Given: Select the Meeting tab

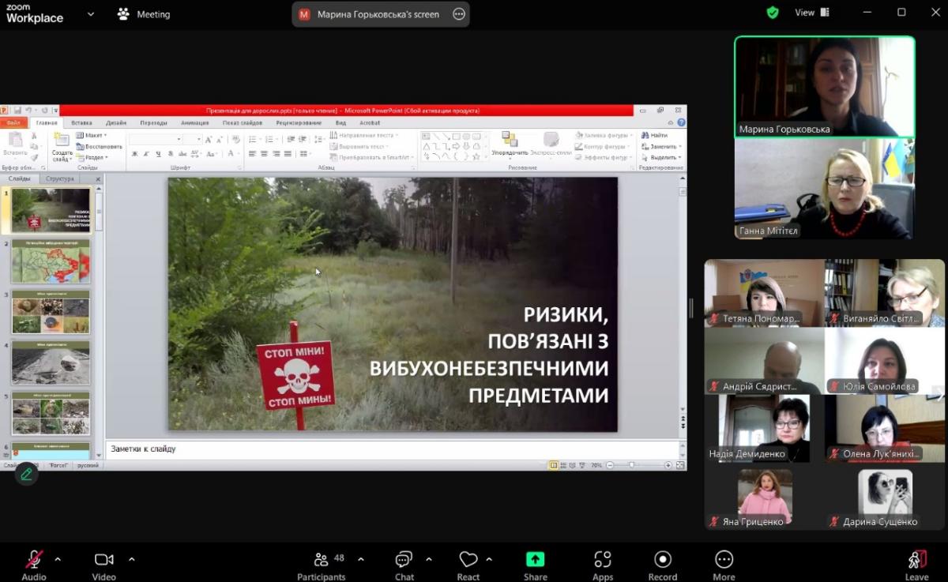Looking at the screenshot, I should pyautogui.click(x=143, y=14).
